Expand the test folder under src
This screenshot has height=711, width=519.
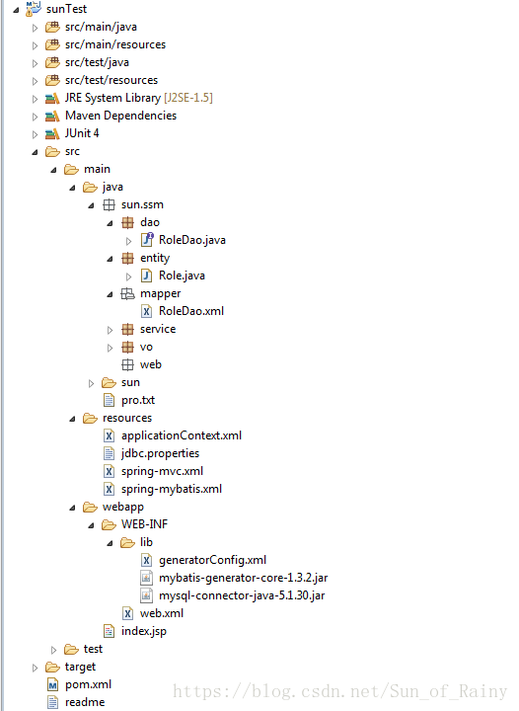(x=53, y=650)
